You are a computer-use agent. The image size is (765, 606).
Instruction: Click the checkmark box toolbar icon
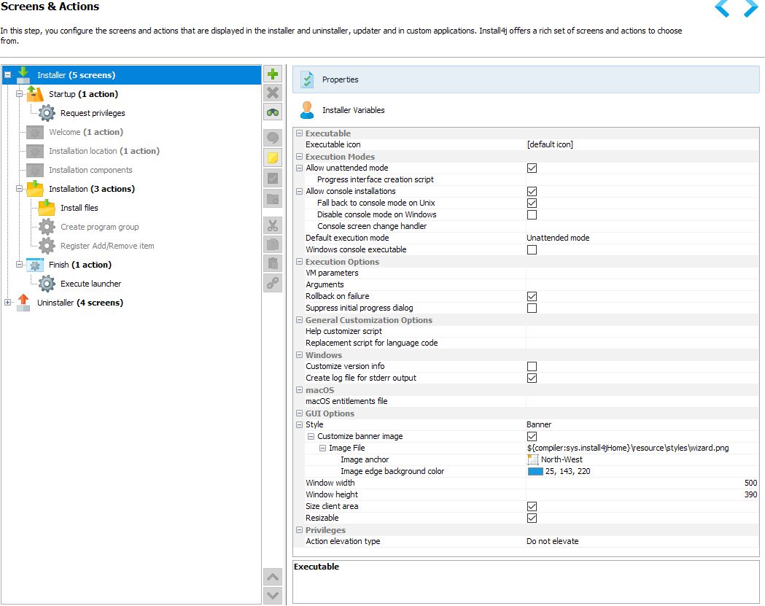(x=273, y=178)
